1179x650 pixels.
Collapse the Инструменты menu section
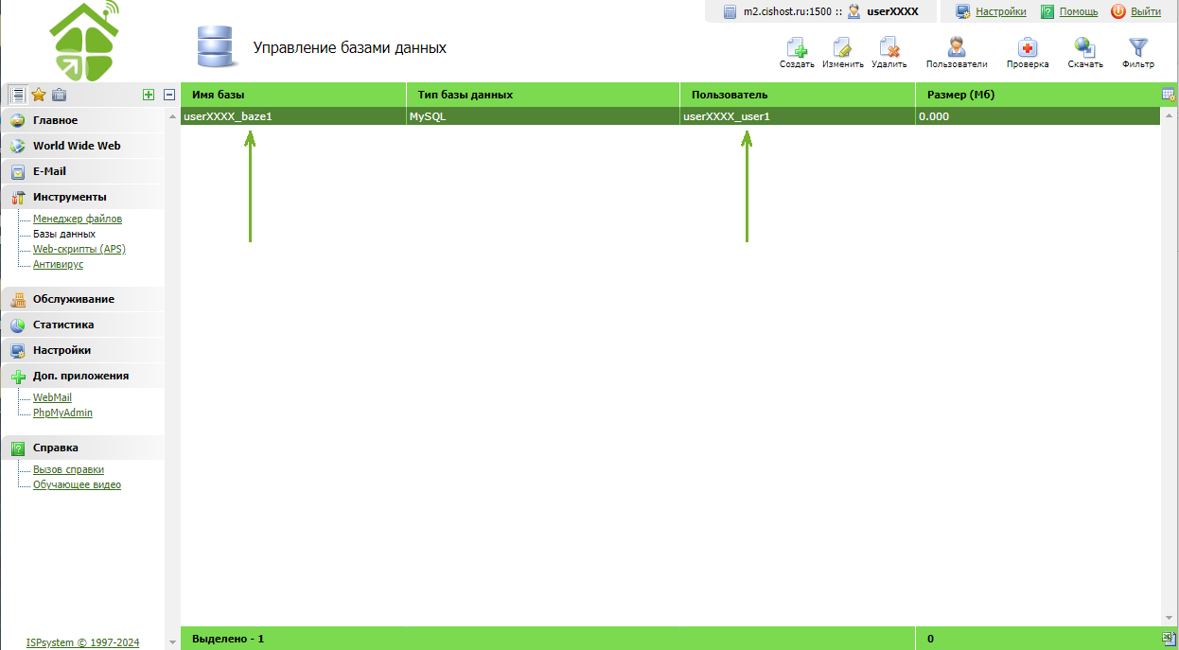point(69,197)
